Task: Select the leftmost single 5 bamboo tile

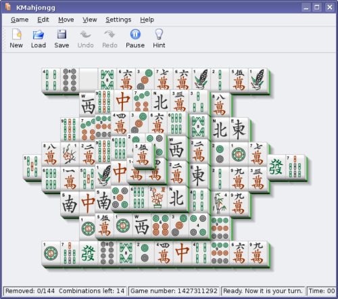Action: coord(32,166)
